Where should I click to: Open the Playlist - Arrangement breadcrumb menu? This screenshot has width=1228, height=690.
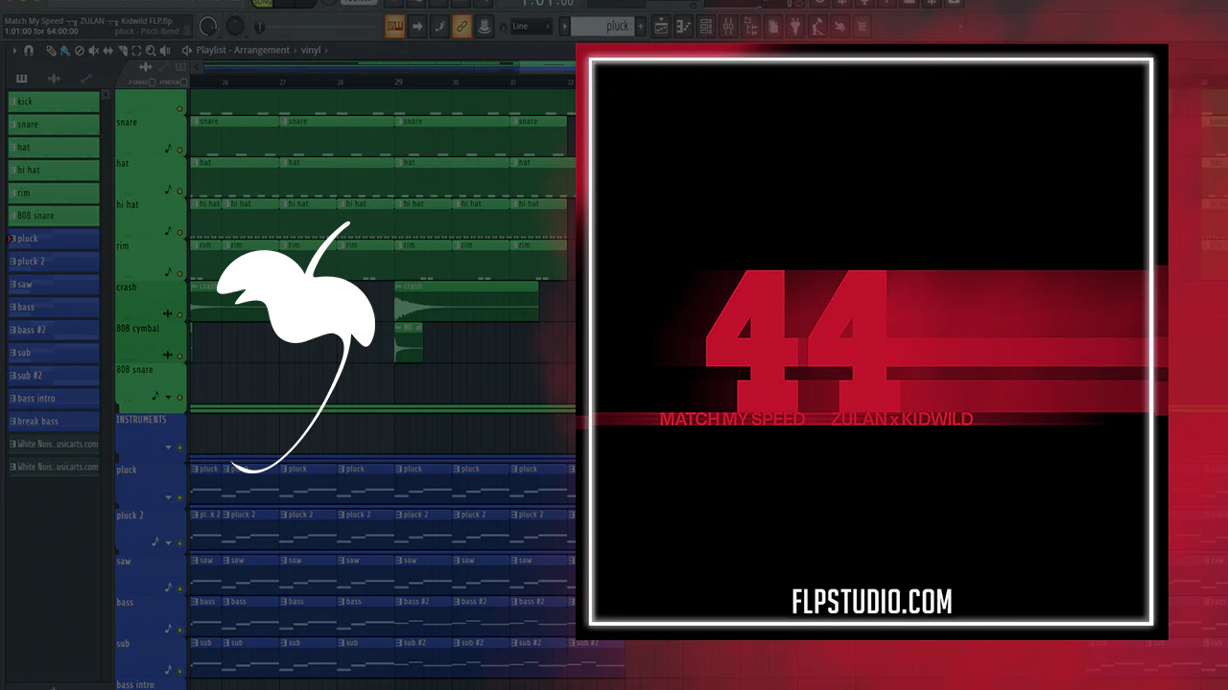tap(243, 50)
